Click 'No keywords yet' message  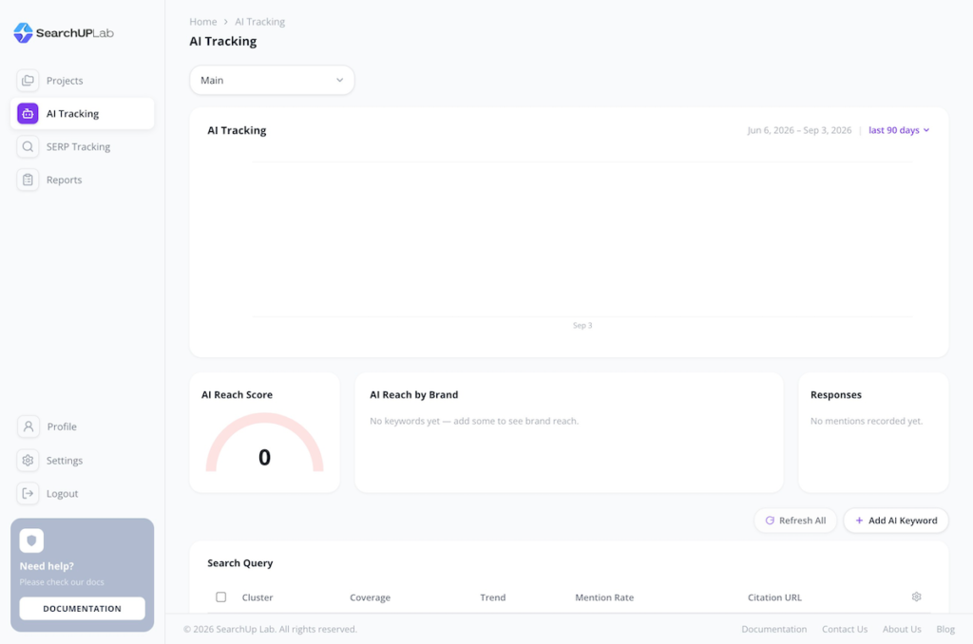pos(474,421)
